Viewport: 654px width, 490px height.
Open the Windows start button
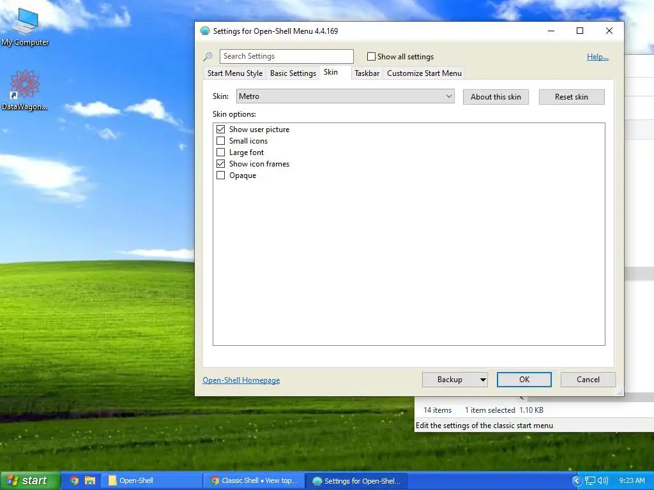(31, 480)
